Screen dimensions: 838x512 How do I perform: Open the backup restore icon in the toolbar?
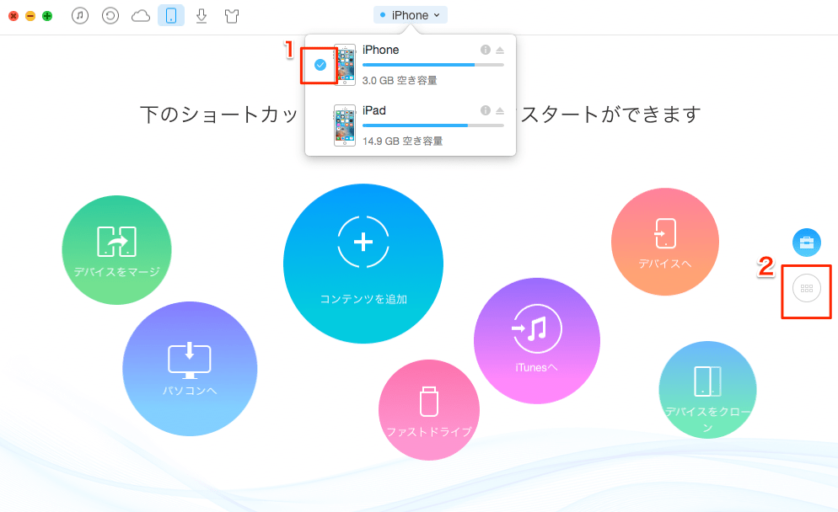pos(110,15)
